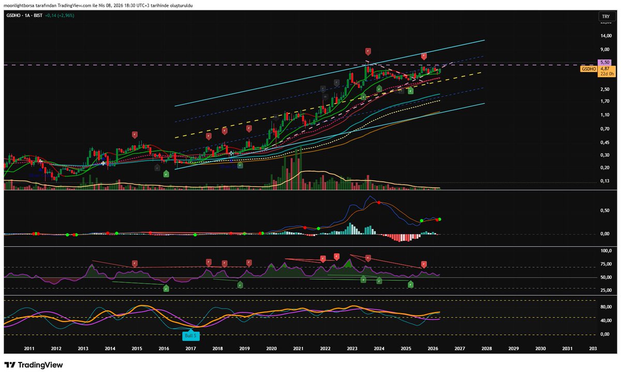
Task: Click the 100,0 RSI axis value
Action: [x=605, y=250]
